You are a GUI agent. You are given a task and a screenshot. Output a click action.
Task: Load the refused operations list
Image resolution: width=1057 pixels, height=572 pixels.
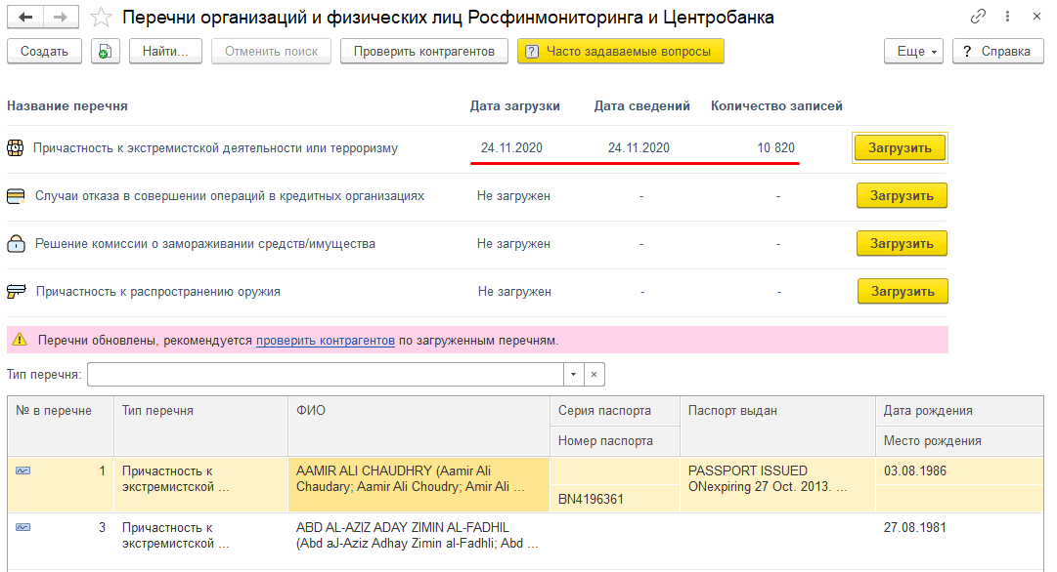click(x=902, y=196)
